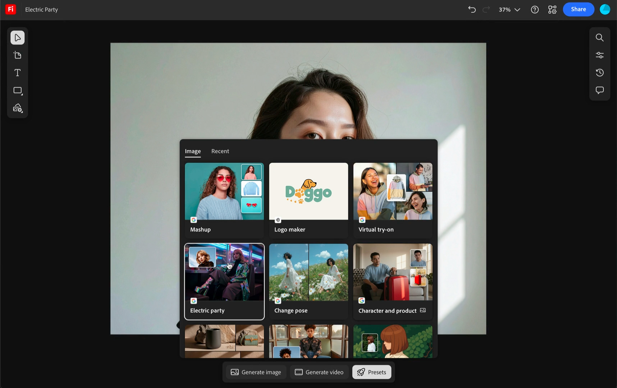Select the Text tool
The width and height of the screenshot is (617, 388).
click(17, 73)
